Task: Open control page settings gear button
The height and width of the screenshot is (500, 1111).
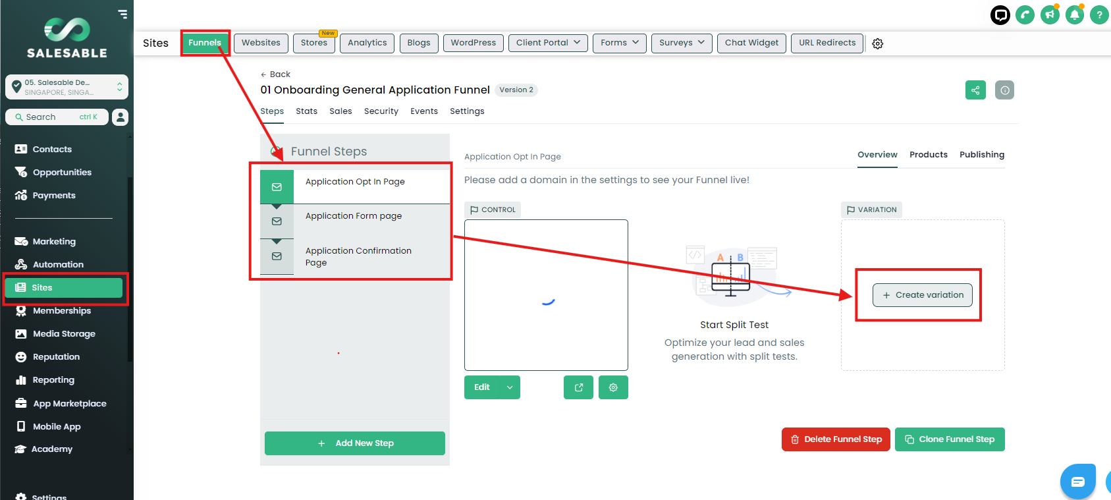Action: 613,387
